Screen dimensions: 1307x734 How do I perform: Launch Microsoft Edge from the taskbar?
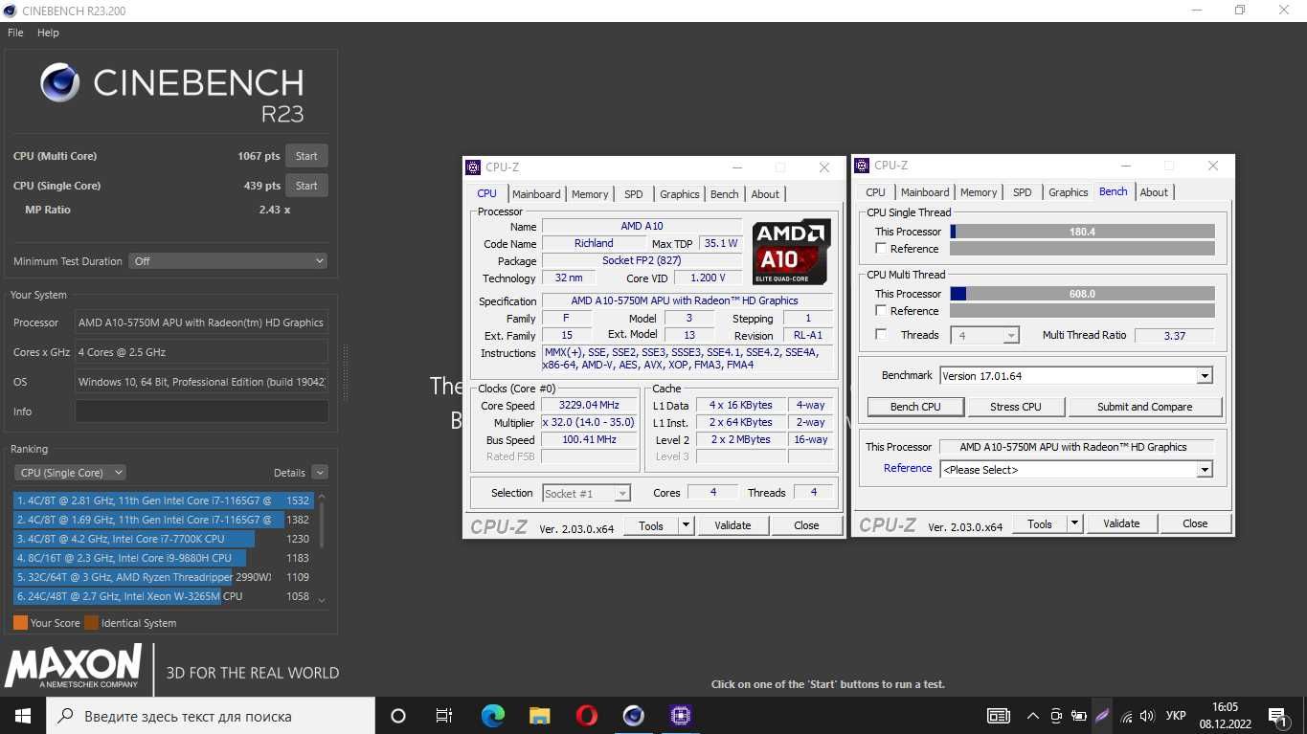tap(492, 716)
